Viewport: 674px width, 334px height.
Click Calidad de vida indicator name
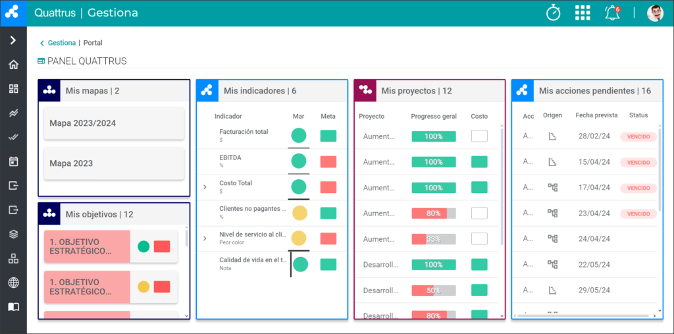(253, 260)
